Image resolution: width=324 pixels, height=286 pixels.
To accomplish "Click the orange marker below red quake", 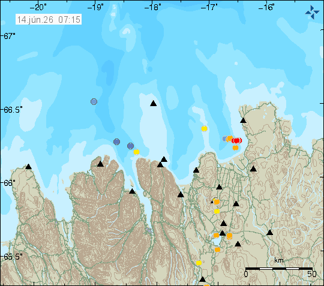I will pos(235,148).
